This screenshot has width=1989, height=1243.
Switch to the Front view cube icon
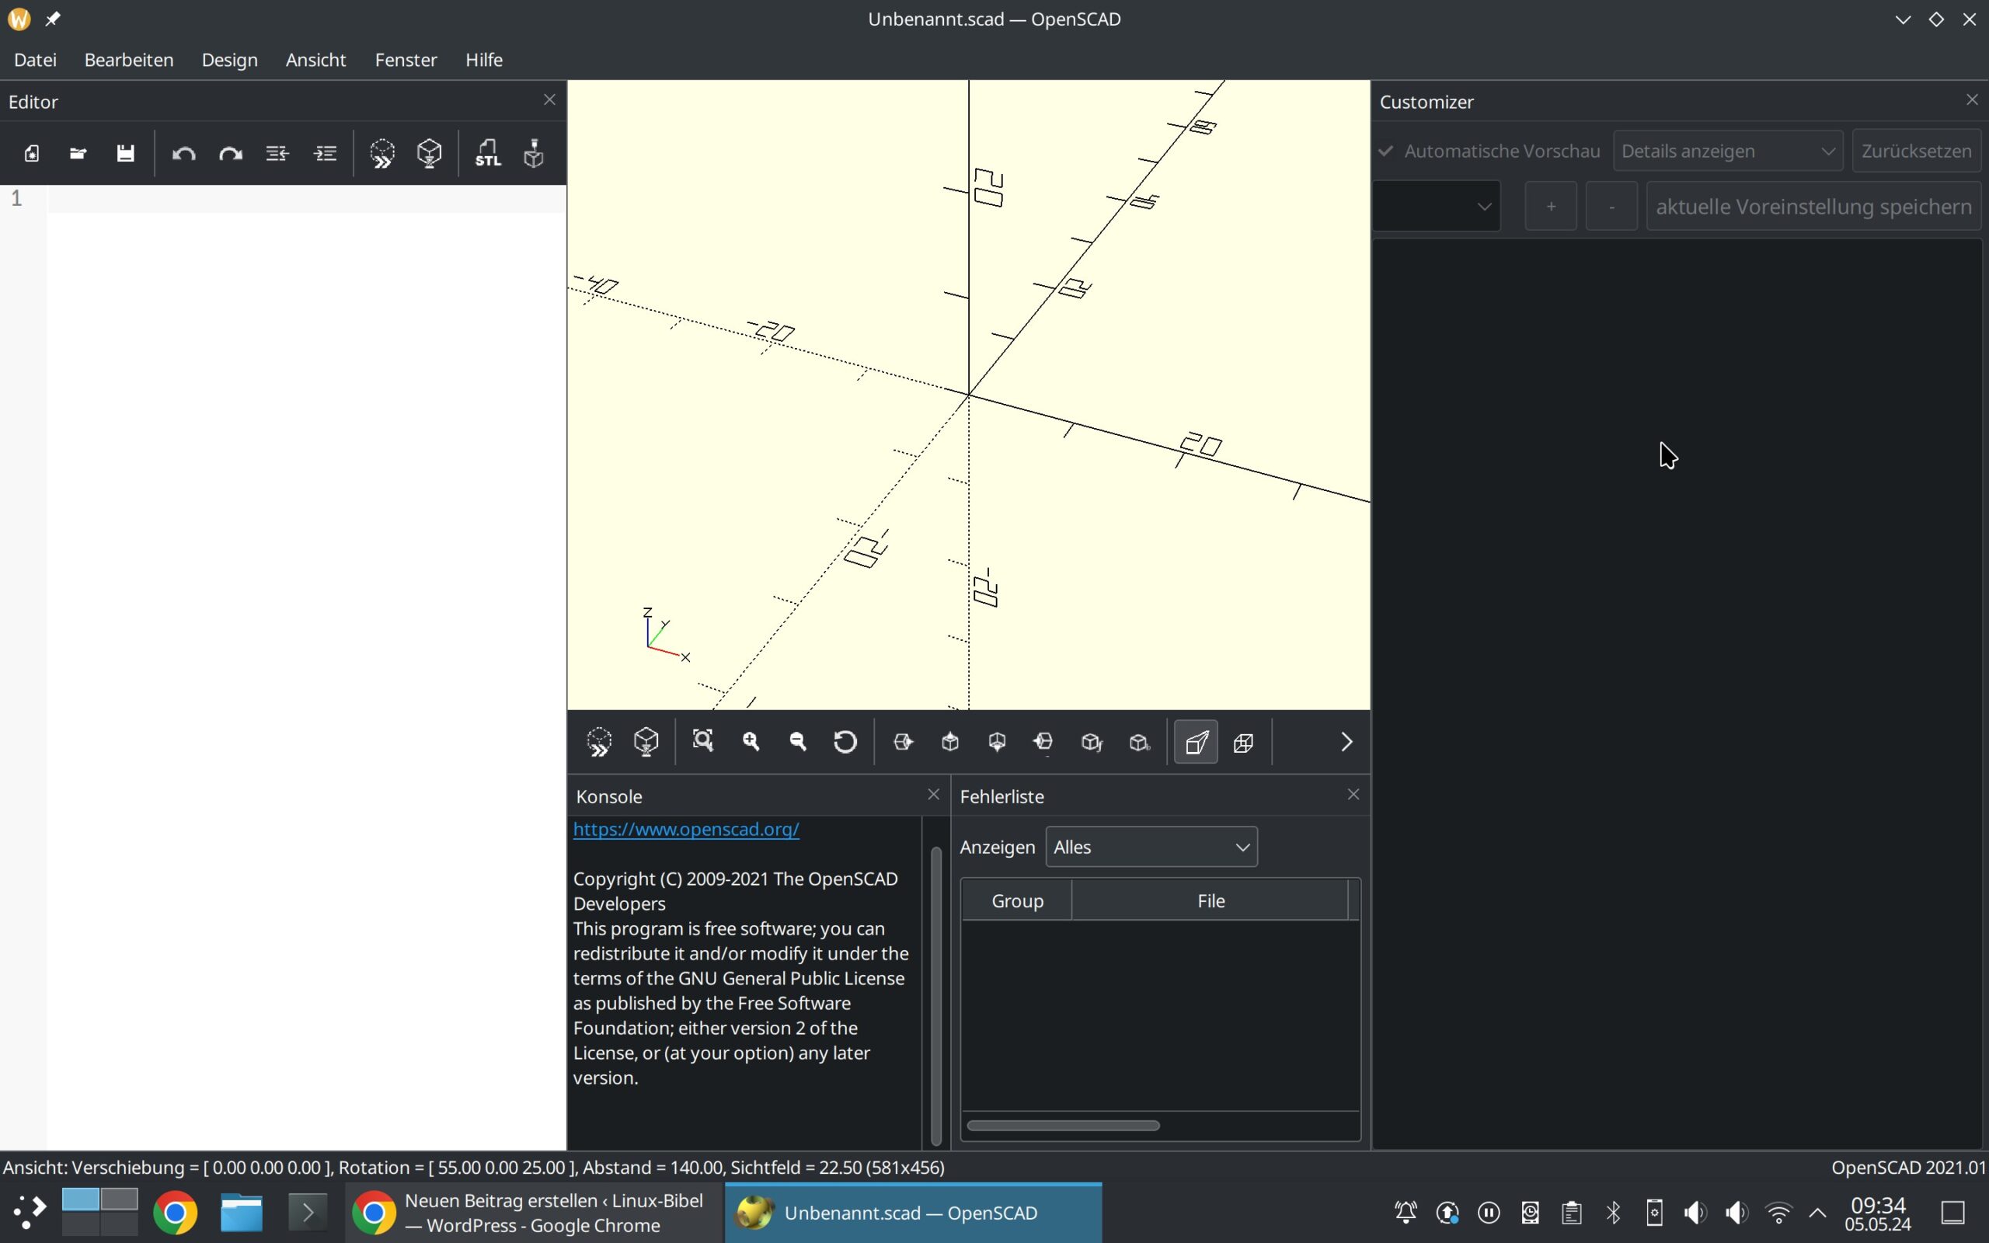click(1092, 741)
